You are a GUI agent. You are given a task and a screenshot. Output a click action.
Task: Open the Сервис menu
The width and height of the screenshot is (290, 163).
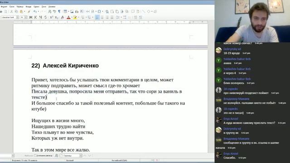[x=36, y=7]
